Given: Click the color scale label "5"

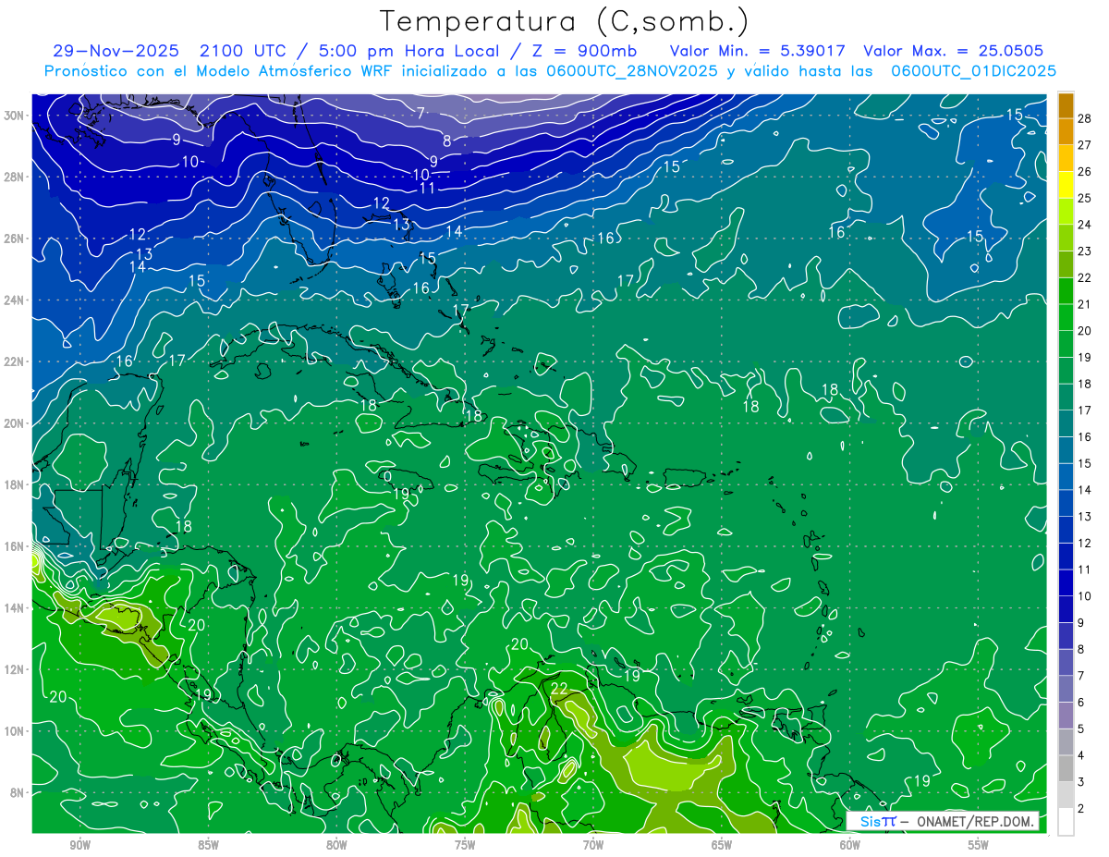Looking at the screenshot, I should coord(1081,729).
